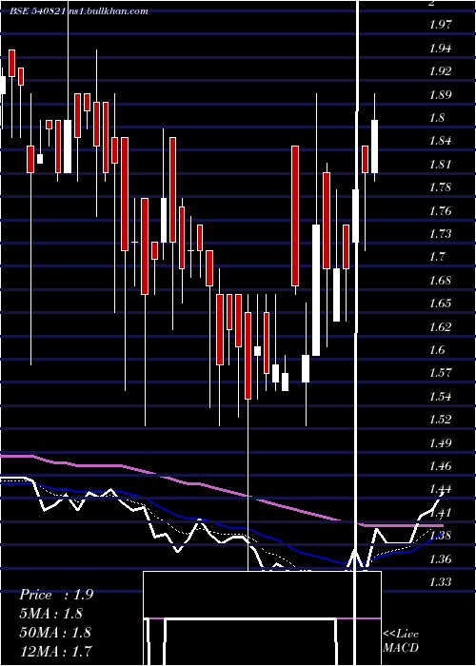
Task: Click the 1.65 price axis label
Action: pos(440,304)
